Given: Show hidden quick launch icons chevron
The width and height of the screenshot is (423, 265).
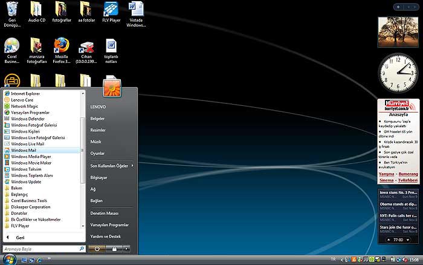Looking at the screenshot, I should [x=49, y=258].
